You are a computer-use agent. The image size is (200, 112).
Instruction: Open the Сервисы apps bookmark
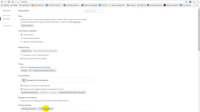pyautogui.click(x=5, y=5)
